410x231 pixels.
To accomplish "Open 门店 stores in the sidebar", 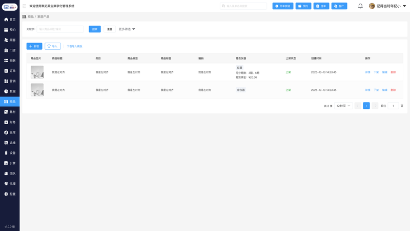I will pyautogui.click(x=10, y=50).
